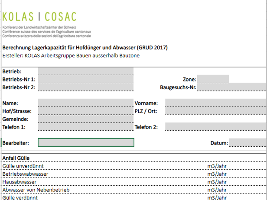Select the Berechnung Lagerkapazität title cell

pos(85,48)
